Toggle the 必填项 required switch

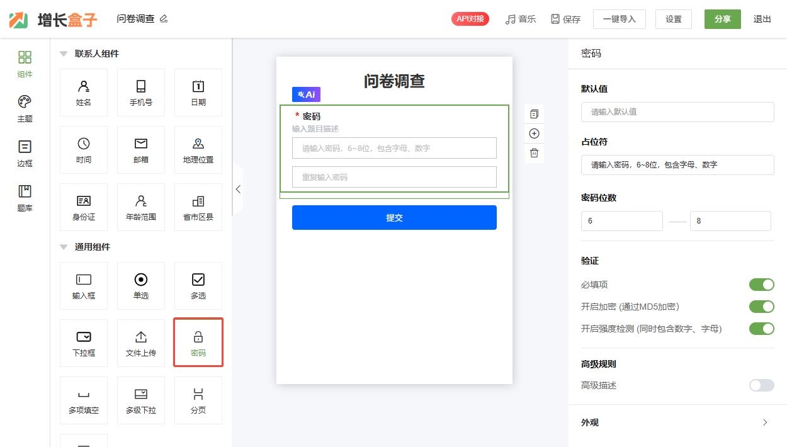pyautogui.click(x=761, y=285)
